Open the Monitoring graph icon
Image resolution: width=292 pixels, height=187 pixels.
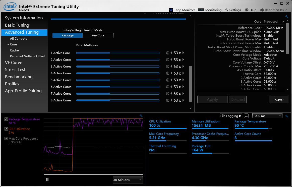click(201, 10)
